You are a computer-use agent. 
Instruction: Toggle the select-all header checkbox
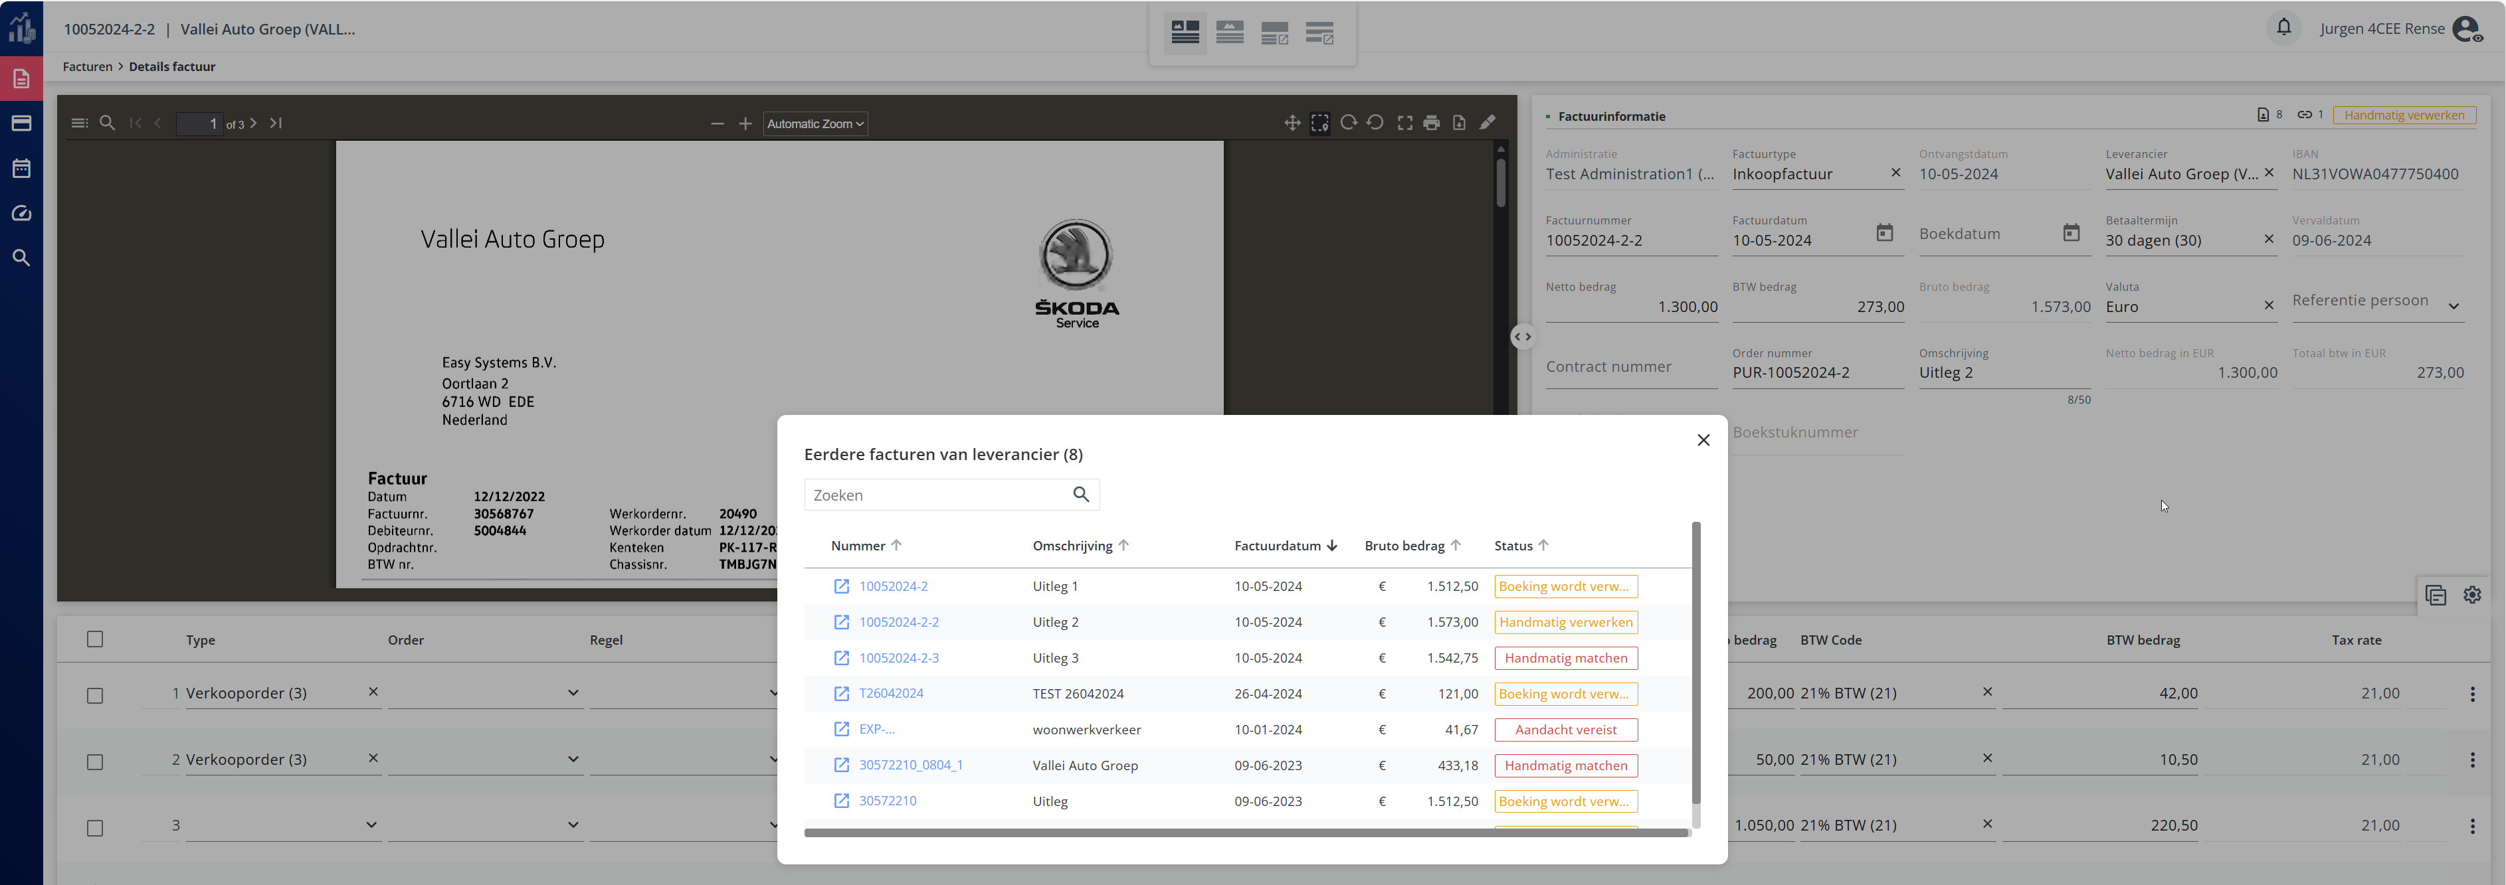(x=94, y=640)
